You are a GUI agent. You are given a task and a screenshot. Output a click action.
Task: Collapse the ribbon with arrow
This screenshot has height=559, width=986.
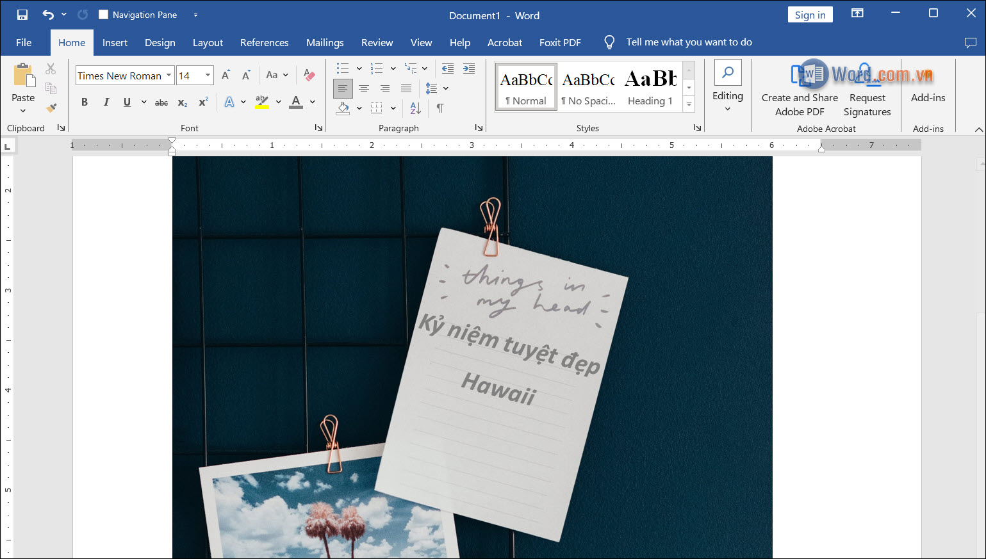pyautogui.click(x=978, y=129)
